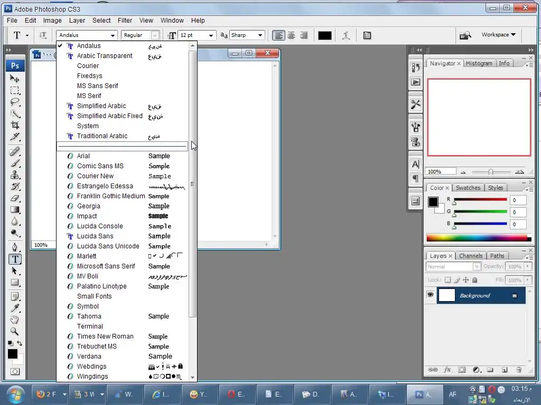Viewport: 541px width, 405px height.
Task: Select the Lasso tool
Action: tap(14, 102)
